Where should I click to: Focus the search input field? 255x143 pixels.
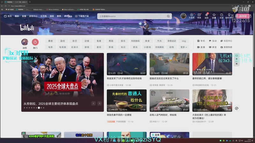(132, 16)
